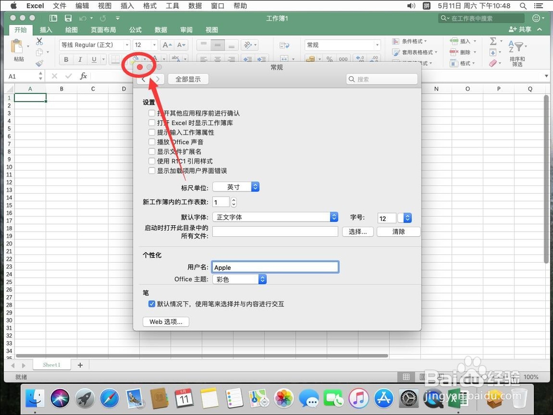Select the Sheet1 worksheet tab
The width and height of the screenshot is (553, 415).
(51, 365)
